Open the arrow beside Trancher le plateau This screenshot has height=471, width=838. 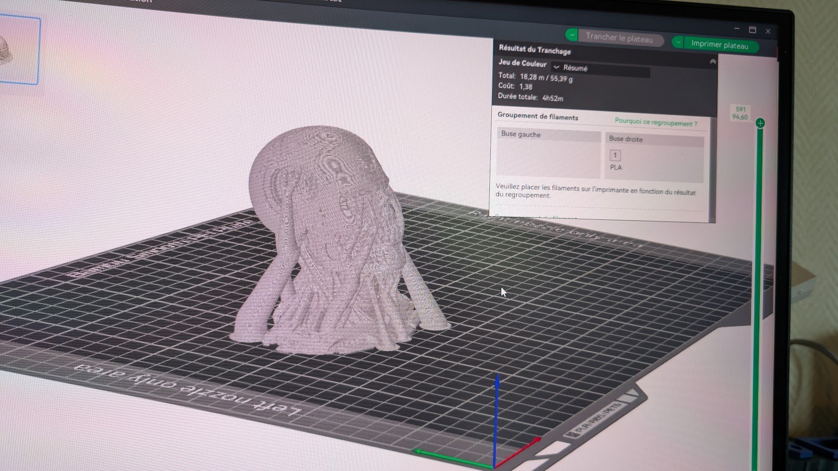[571, 35]
